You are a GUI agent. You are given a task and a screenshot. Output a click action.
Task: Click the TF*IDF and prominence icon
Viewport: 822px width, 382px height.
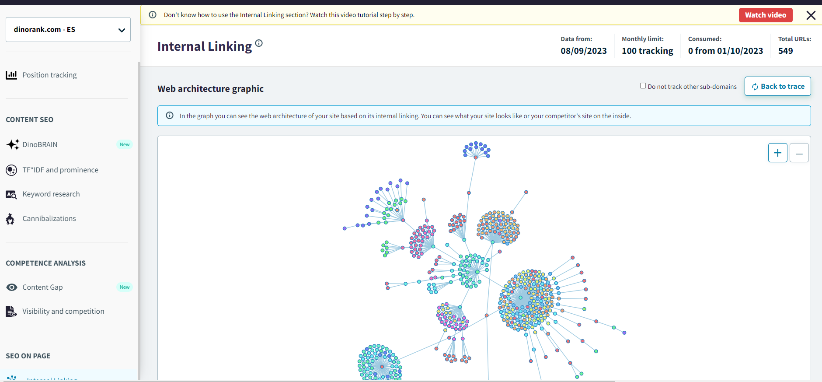pos(11,170)
